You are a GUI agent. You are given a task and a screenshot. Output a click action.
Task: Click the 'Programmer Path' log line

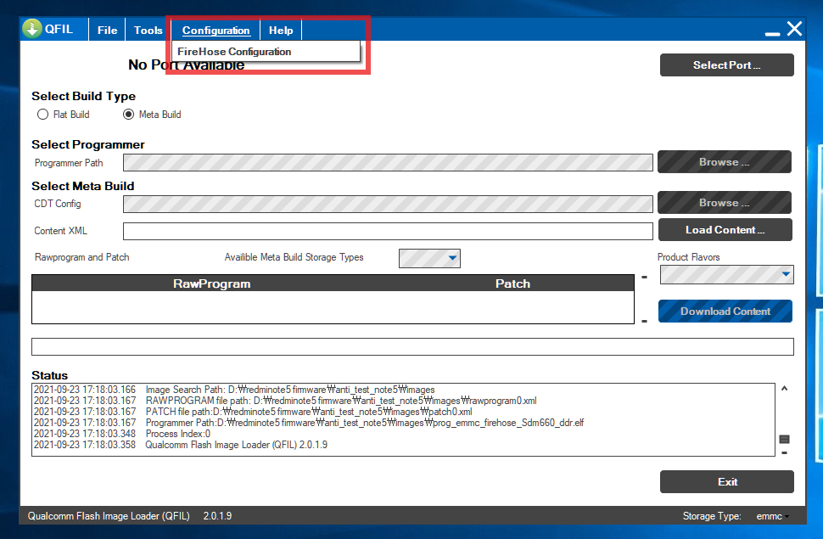tap(309, 423)
